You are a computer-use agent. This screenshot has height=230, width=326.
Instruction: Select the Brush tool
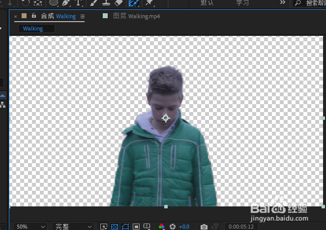(x=93, y=2)
